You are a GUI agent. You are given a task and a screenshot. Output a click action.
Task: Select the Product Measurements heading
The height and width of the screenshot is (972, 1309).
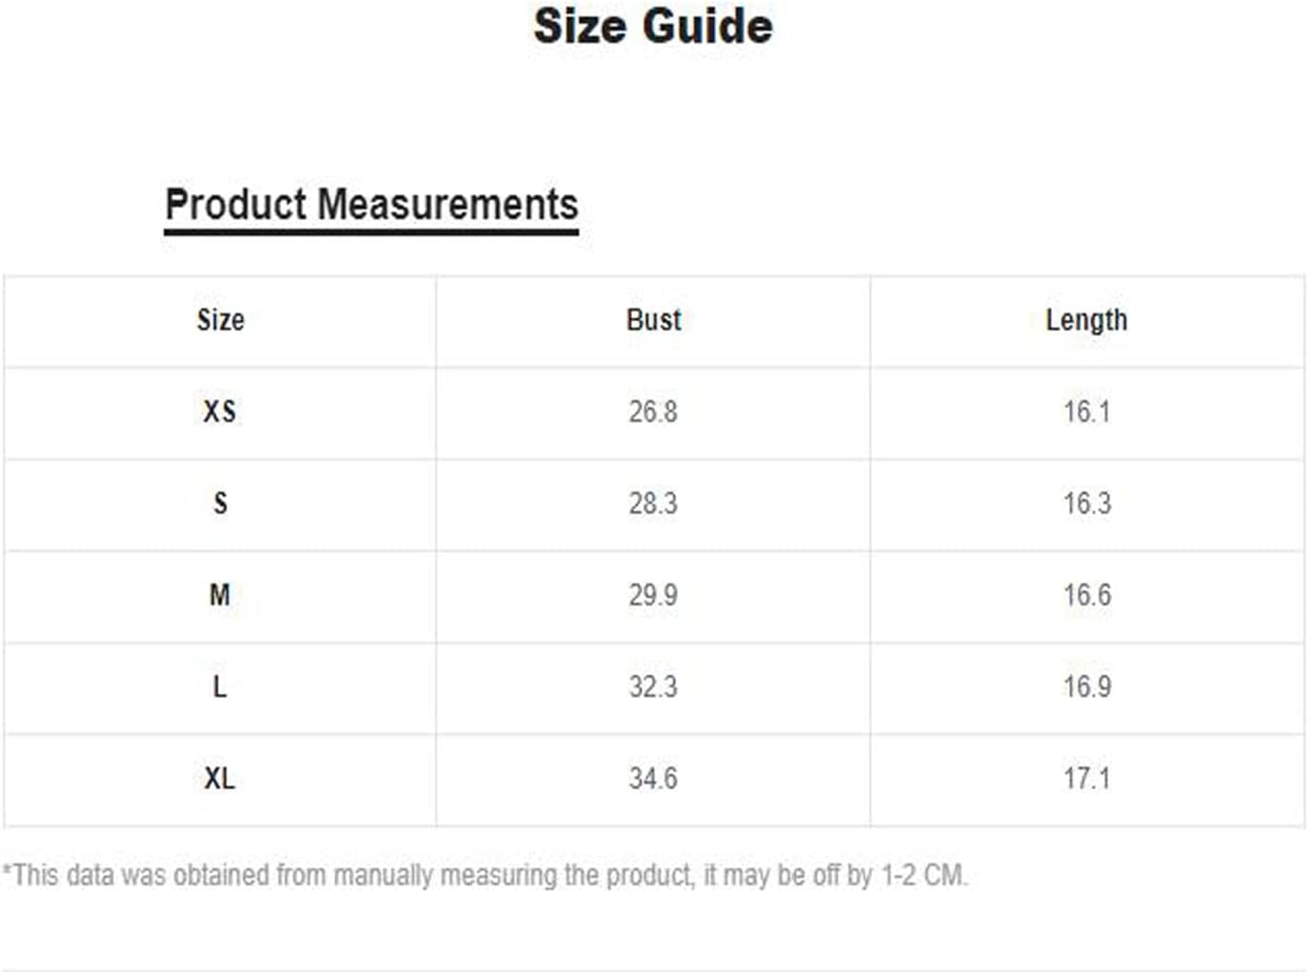(371, 205)
